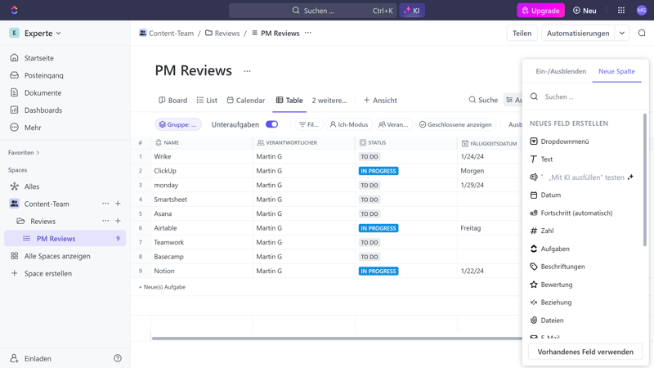Switch to the Board view tab
Image resolution: width=654 pixels, height=368 pixels.
(x=172, y=100)
